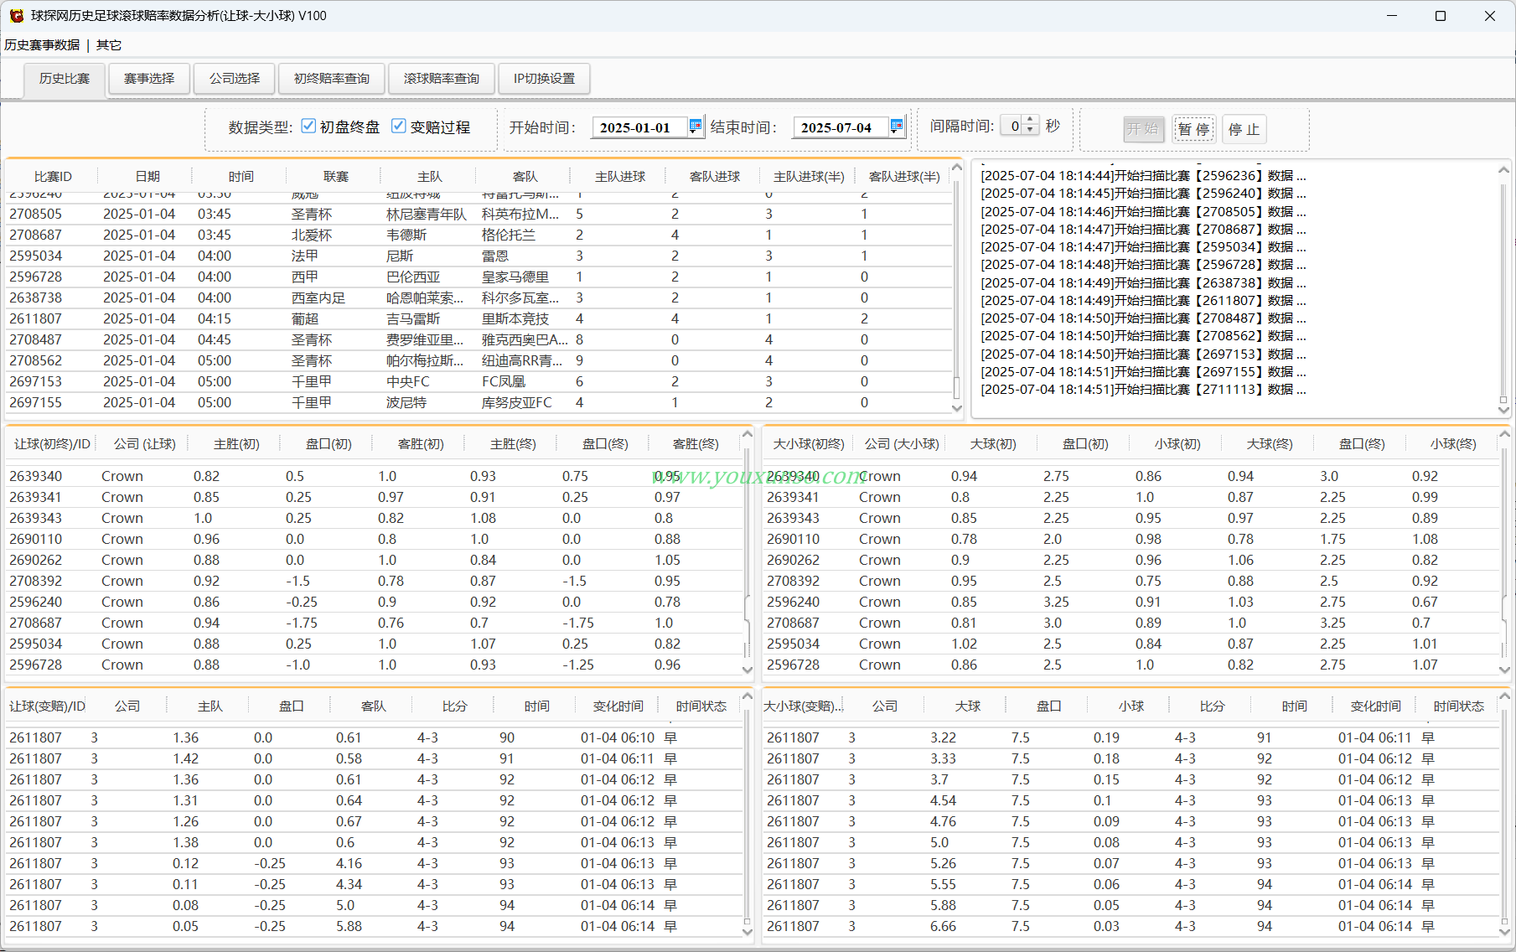Select over-under change row with 大球 6.66

[x=1131, y=927]
